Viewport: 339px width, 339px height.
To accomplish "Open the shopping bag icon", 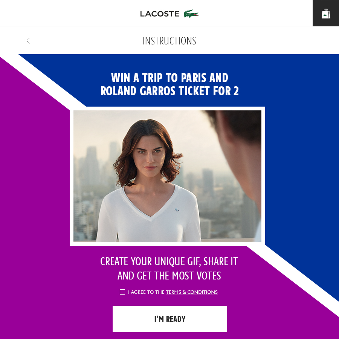I will (326, 14).
